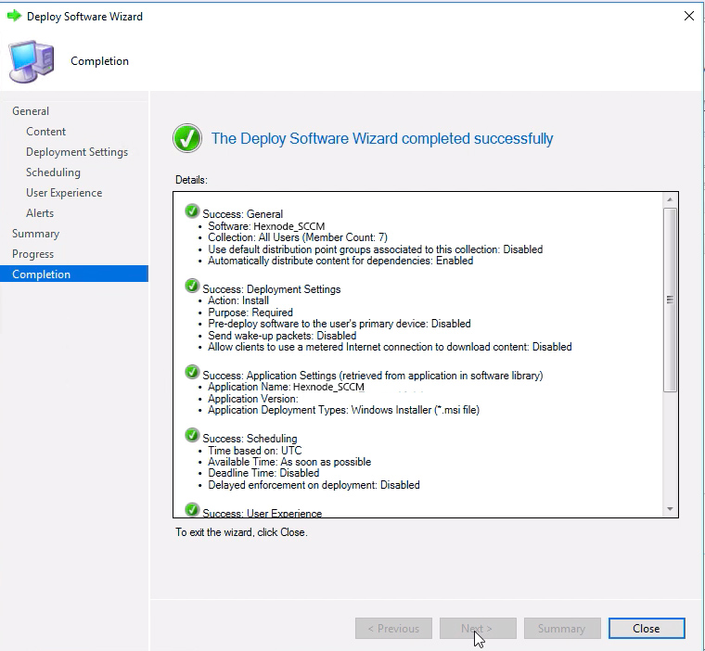The height and width of the screenshot is (651, 705).
Task: Click the checkmark icon beside Success: User Experience
Action: point(192,510)
